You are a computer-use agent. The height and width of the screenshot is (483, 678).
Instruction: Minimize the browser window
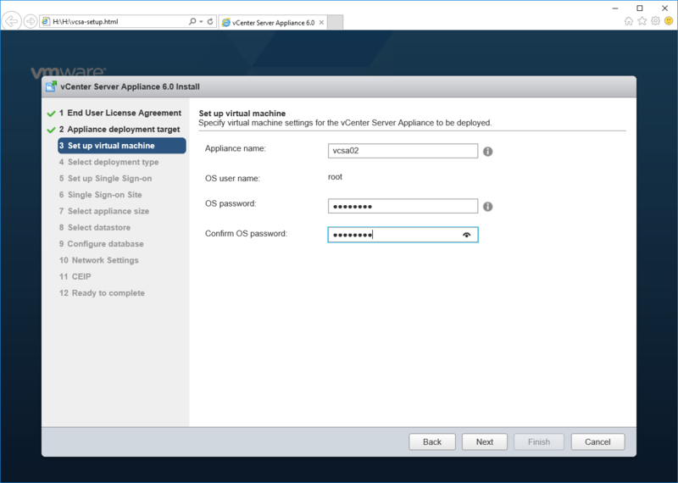click(615, 8)
